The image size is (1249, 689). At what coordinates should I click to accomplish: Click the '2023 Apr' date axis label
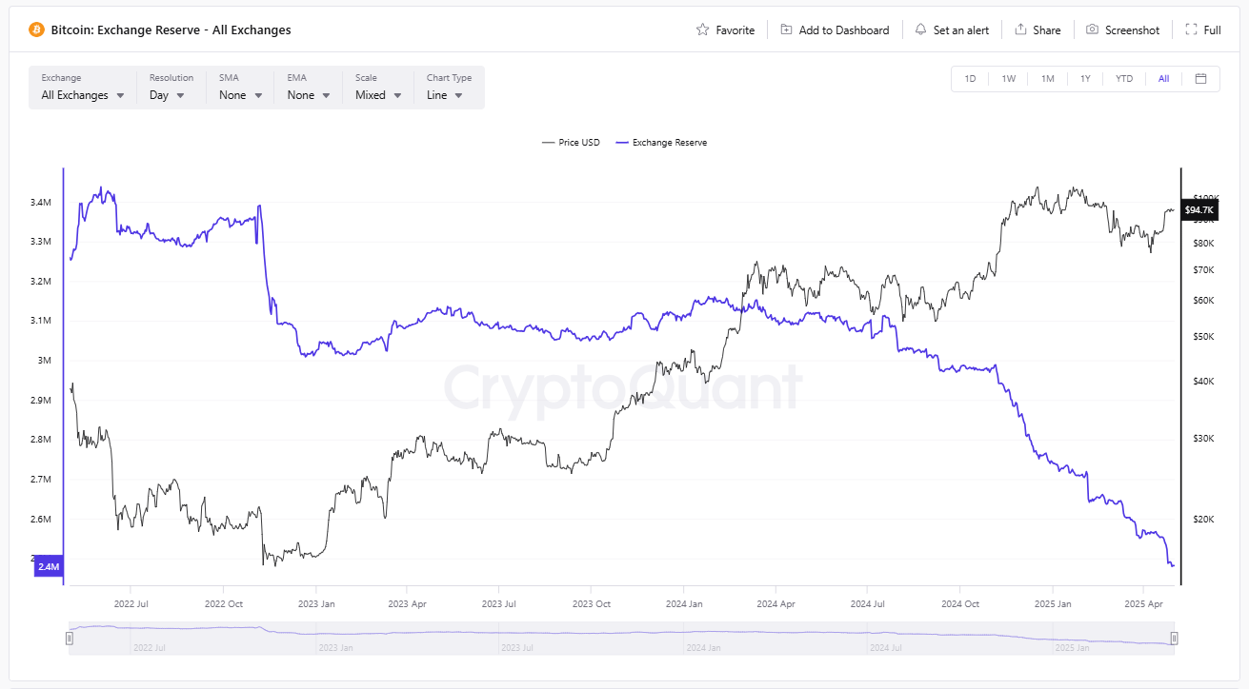[x=405, y=603]
